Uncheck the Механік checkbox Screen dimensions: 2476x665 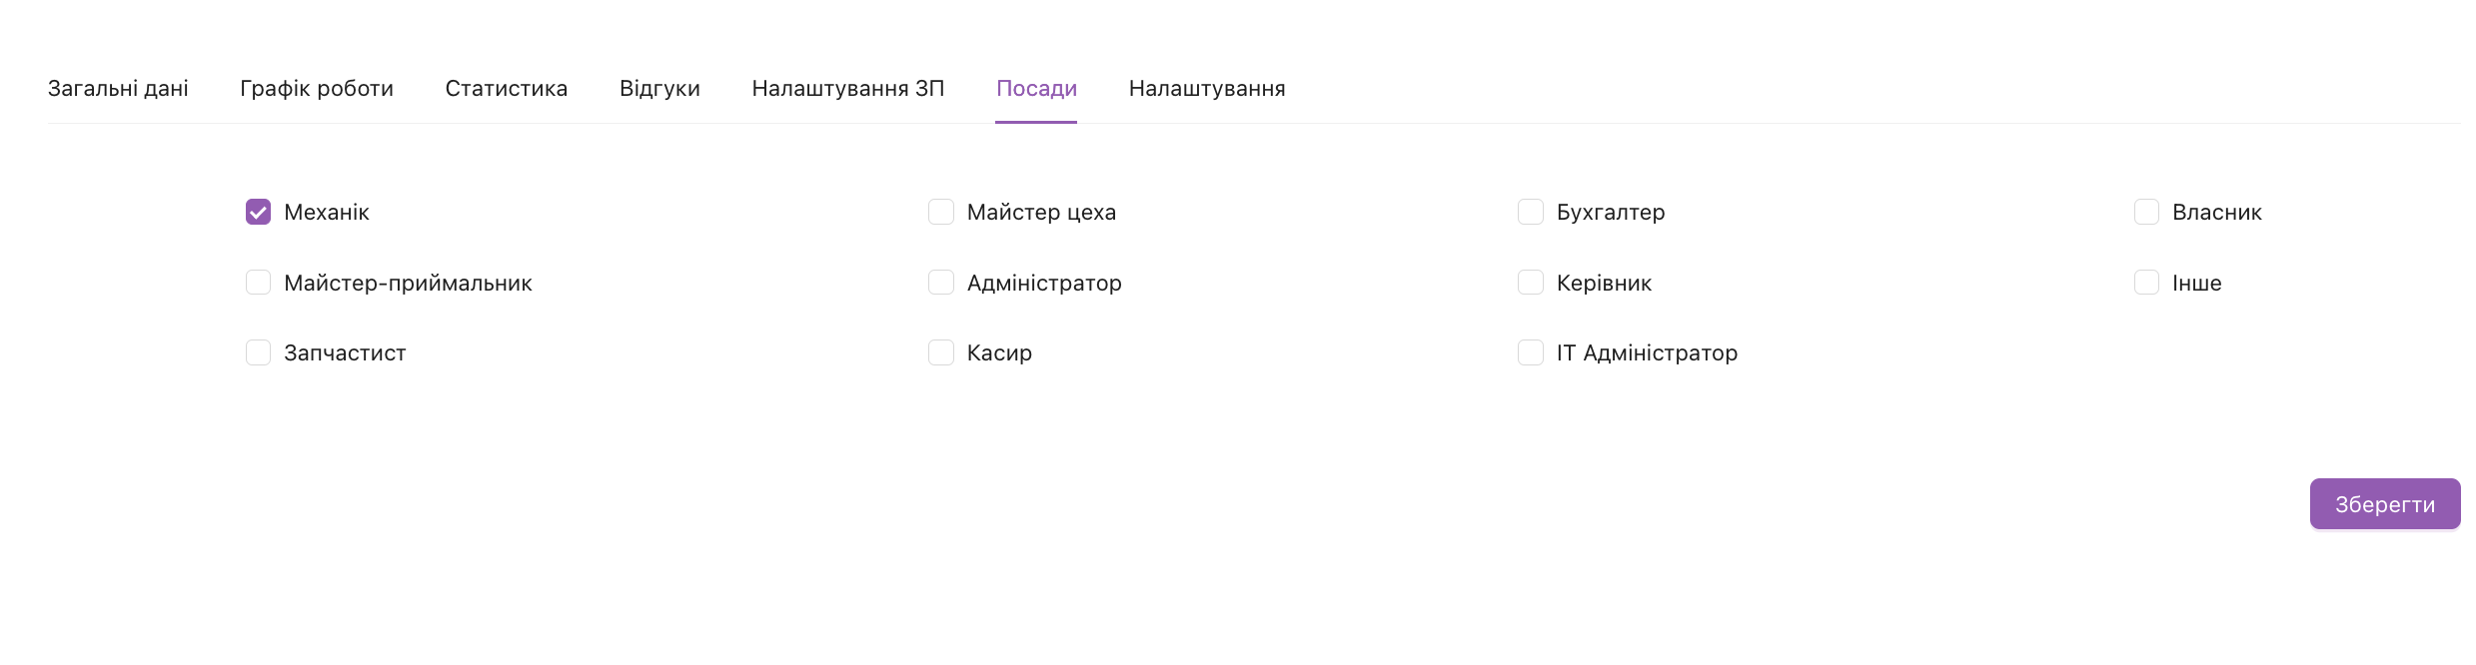pos(258,212)
